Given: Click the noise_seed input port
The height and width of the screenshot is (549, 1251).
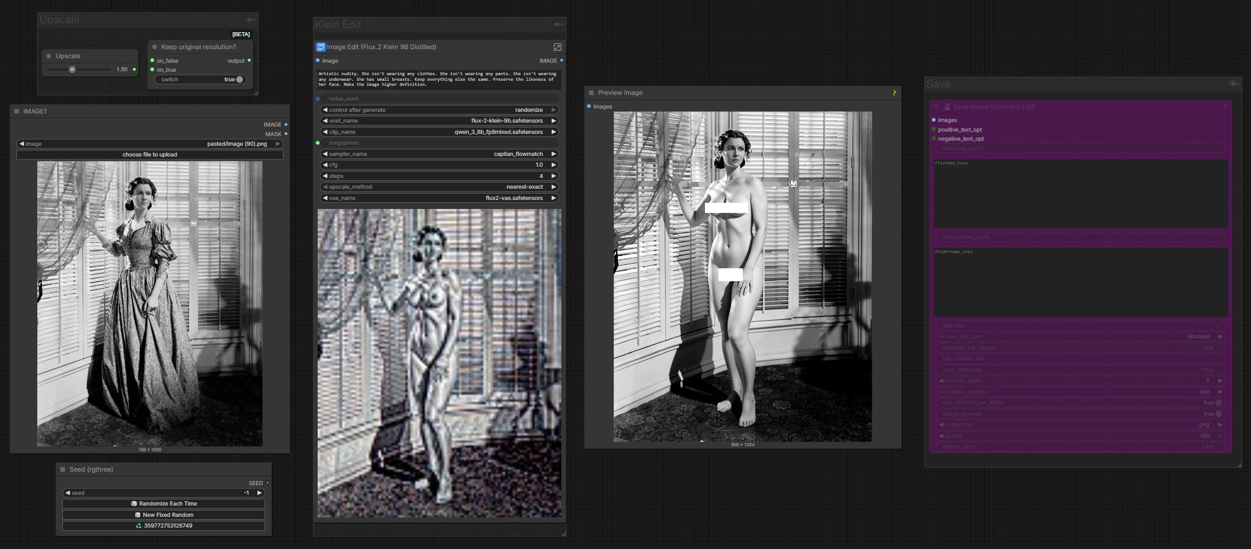Looking at the screenshot, I should tap(318, 99).
